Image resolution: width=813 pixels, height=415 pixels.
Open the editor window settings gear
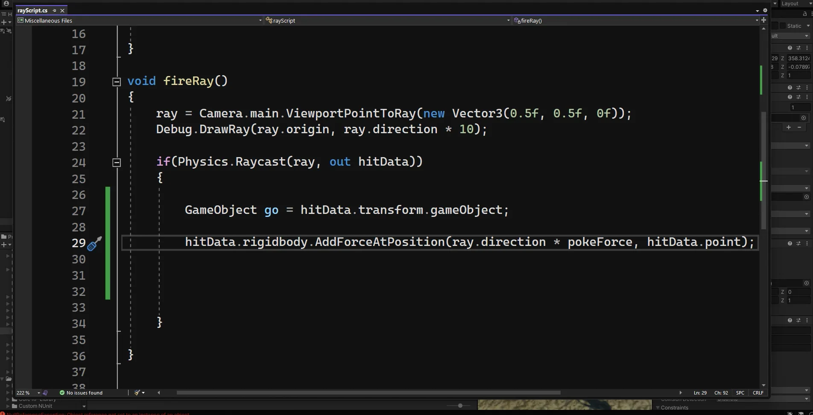[x=765, y=10]
